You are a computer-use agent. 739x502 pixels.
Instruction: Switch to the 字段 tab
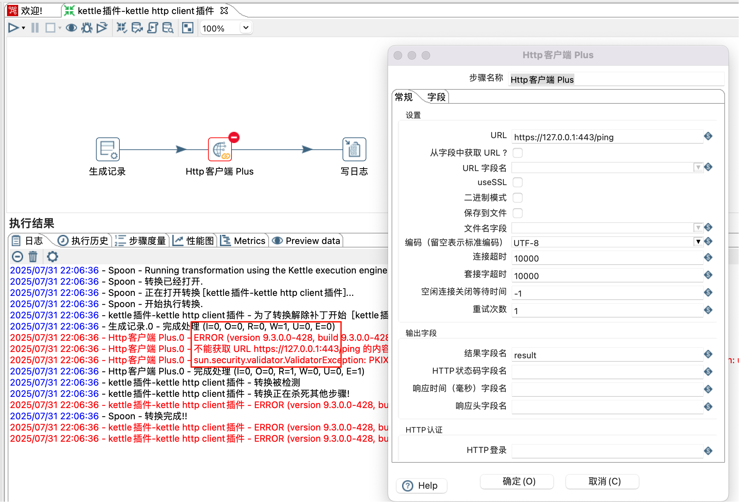click(x=436, y=97)
